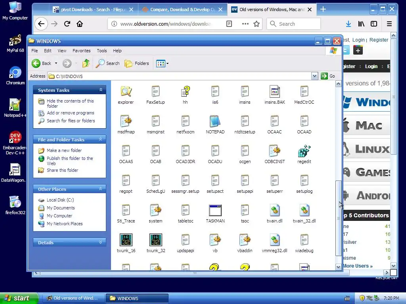Click the Explorer vertical scrollbar down arrow
This screenshot has width=406, height=304.
[x=339, y=267]
